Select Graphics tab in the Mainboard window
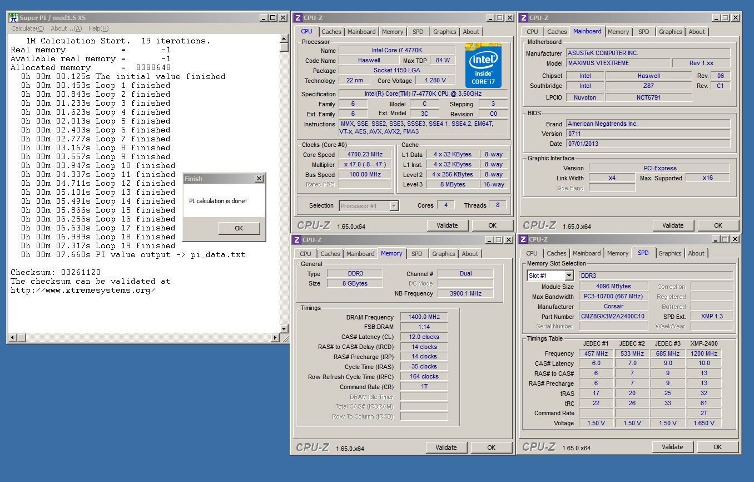Screen dimensions: 754x482 (670, 32)
